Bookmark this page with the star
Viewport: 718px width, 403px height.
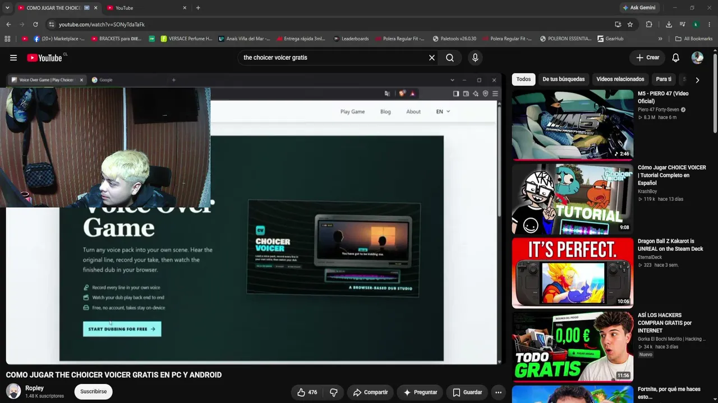[630, 25]
